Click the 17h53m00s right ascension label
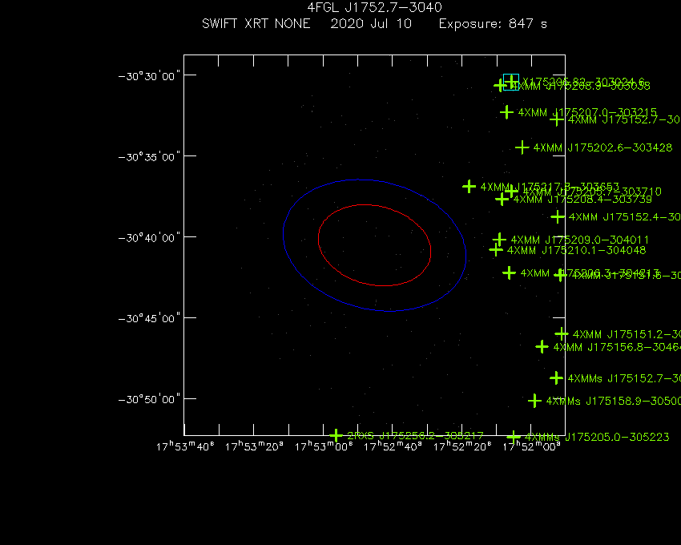Image resolution: width=681 pixels, height=545 pixels. 324,446
